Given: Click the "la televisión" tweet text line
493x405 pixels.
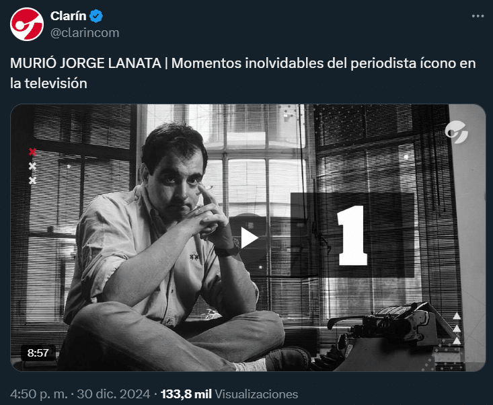Looking at the screenshot, I should [x=49, y=83].
